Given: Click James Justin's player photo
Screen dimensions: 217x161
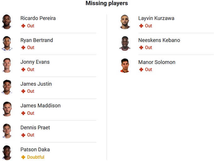Looking at the screenshot, I should (x=7, y=87).
